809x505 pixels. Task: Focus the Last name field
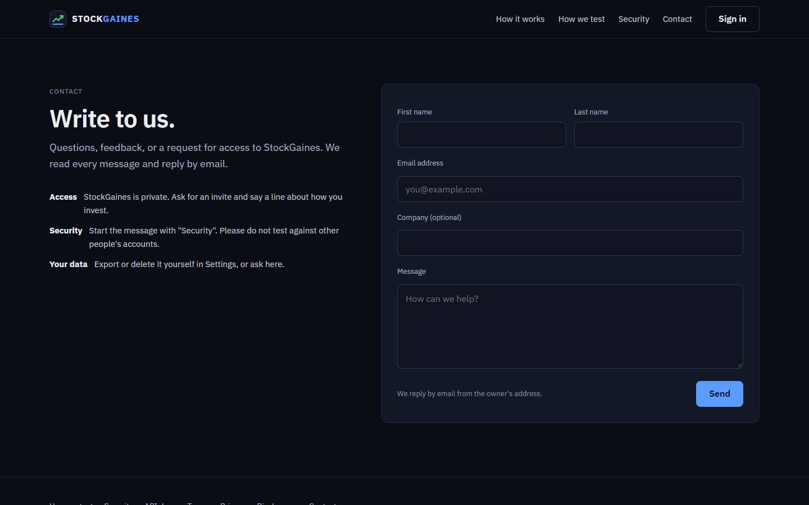pos(658,135)
